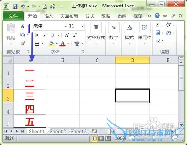The height and width of the screenshot is (145, 187).
Task: Switch to Page Break Preview in status bar
Action: pos(108,138)
